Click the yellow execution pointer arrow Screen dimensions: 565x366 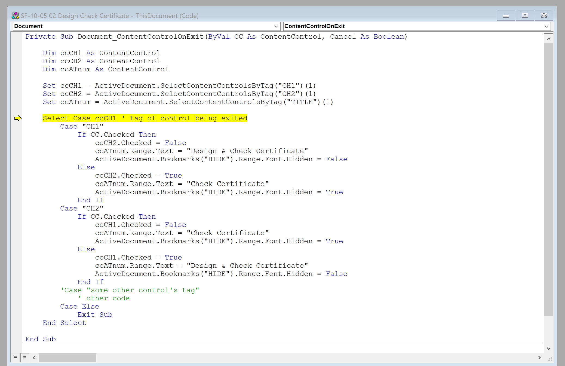tap(18, 118)
